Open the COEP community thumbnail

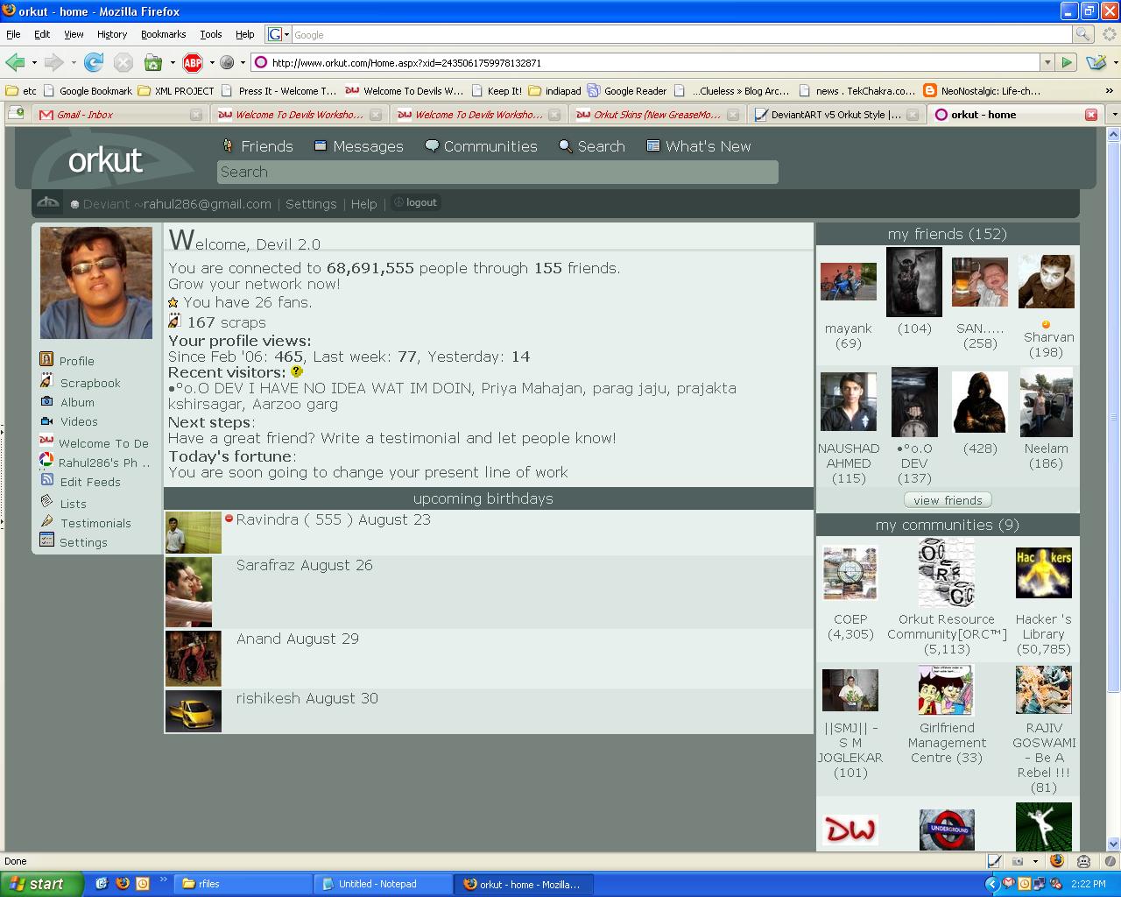pyautogui.click(x=850, y=573)
